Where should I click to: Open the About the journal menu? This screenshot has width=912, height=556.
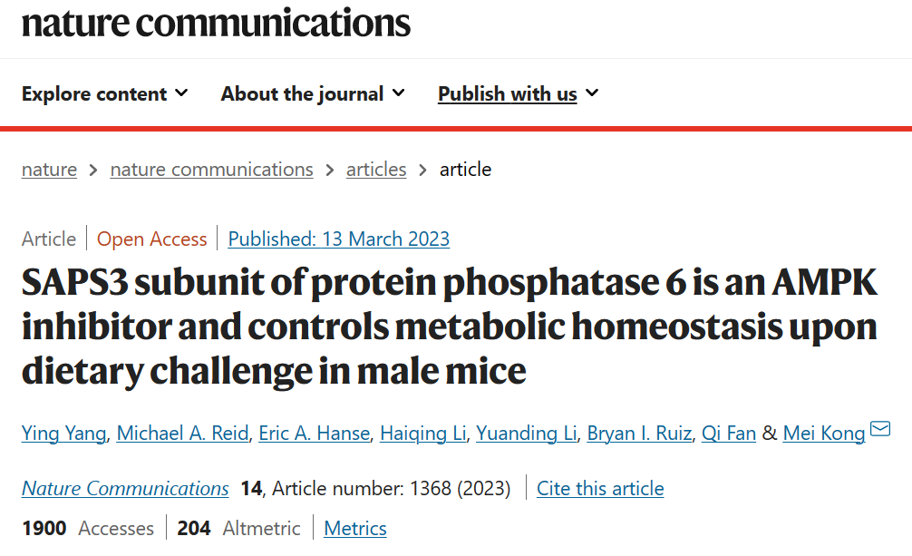pos(313,93)
